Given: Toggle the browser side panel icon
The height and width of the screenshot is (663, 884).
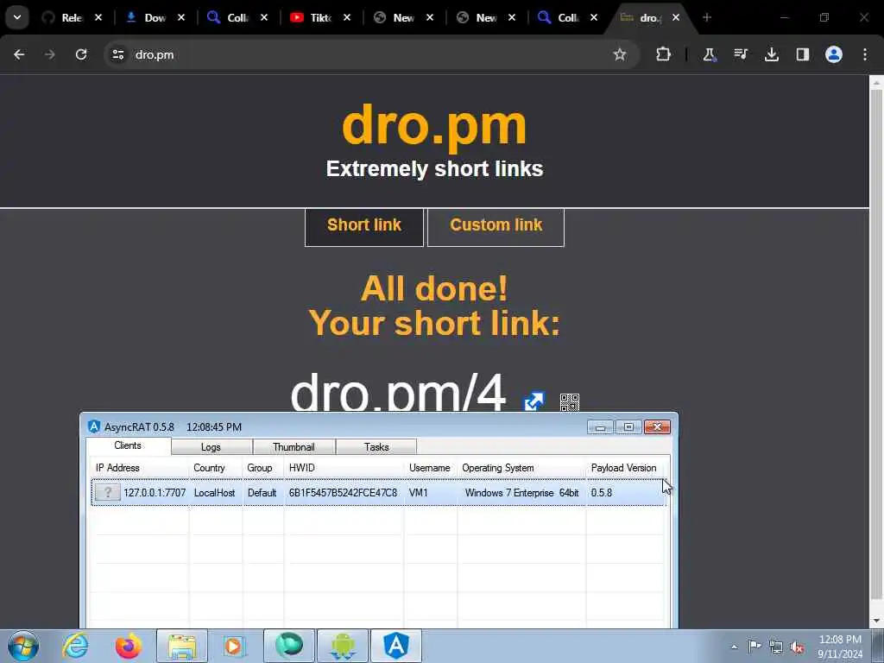Looking at the screenshot, I should click(803, 54).
